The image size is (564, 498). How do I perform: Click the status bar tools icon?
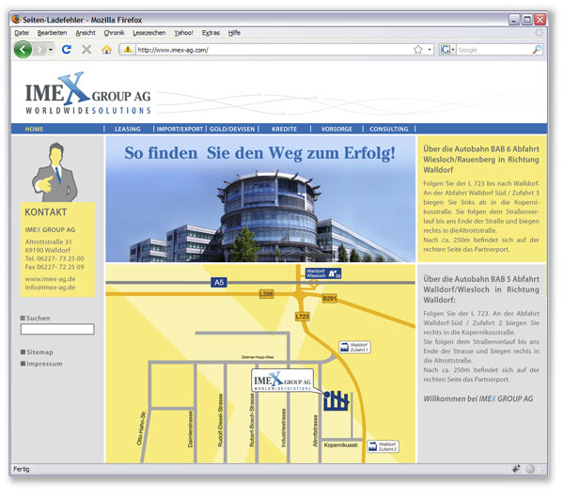(x=516, y=469)
